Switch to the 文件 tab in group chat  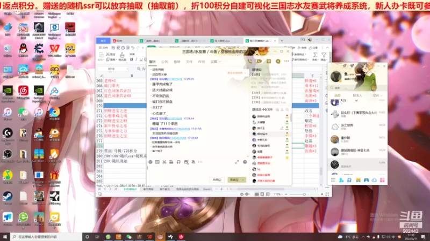[x=189, y=62]
